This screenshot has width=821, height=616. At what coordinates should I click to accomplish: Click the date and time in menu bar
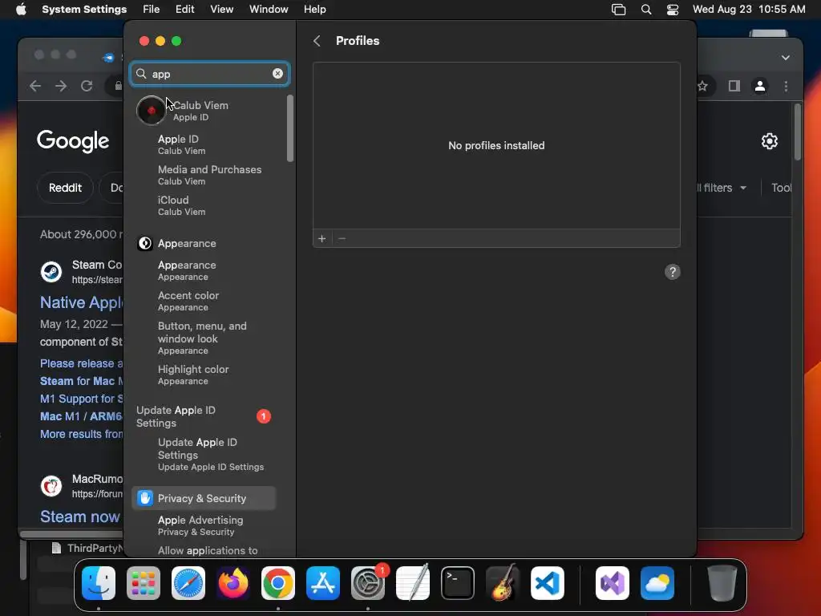coord(749,10)
